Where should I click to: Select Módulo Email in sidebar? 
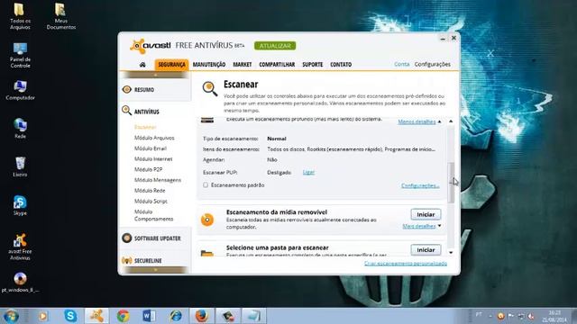click(x=151, y=148)
